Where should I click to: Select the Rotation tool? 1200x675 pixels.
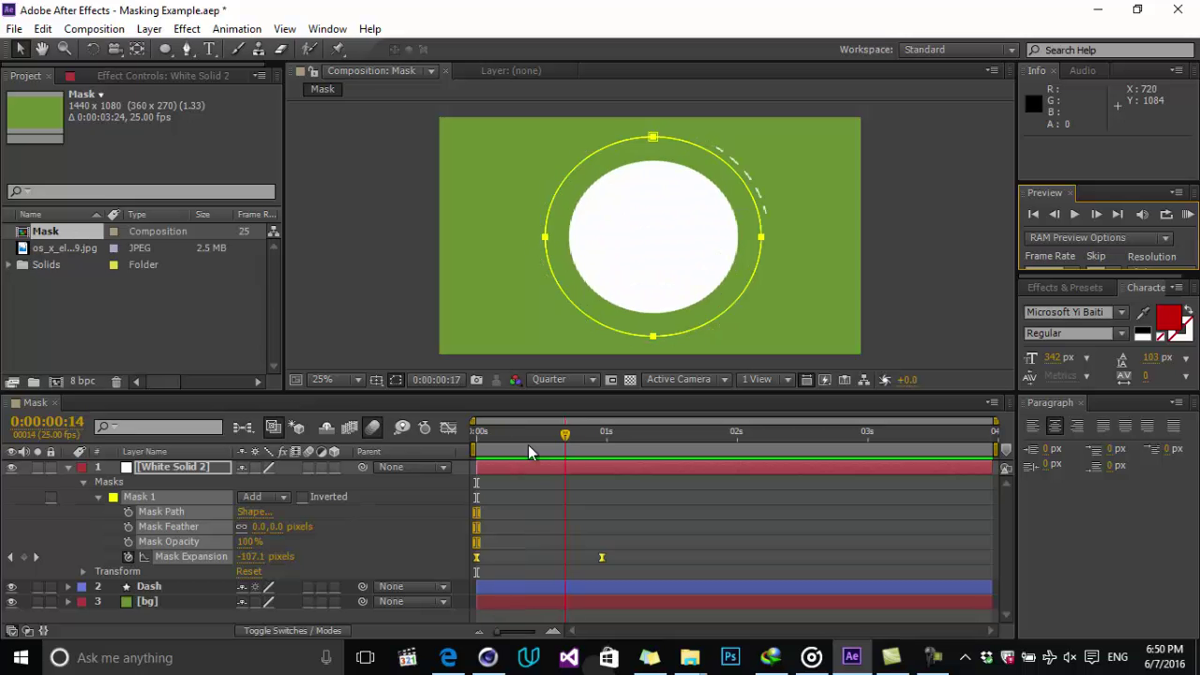point(92,49)
